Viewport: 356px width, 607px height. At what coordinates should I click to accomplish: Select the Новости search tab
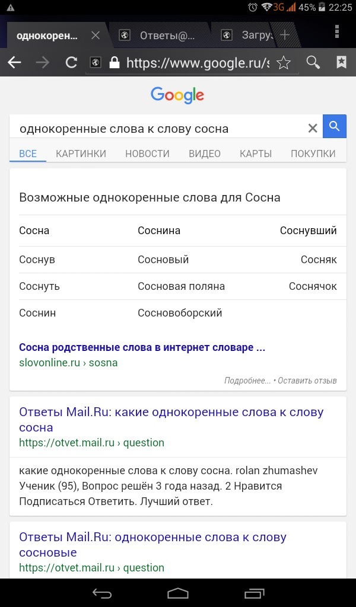147,154
